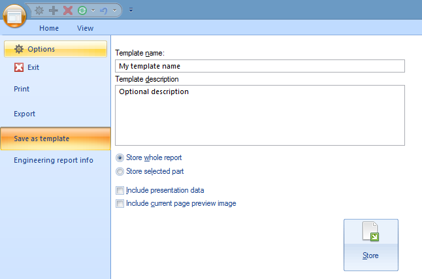
Task: Click into the Template name text field
Action: pos(259,66)
